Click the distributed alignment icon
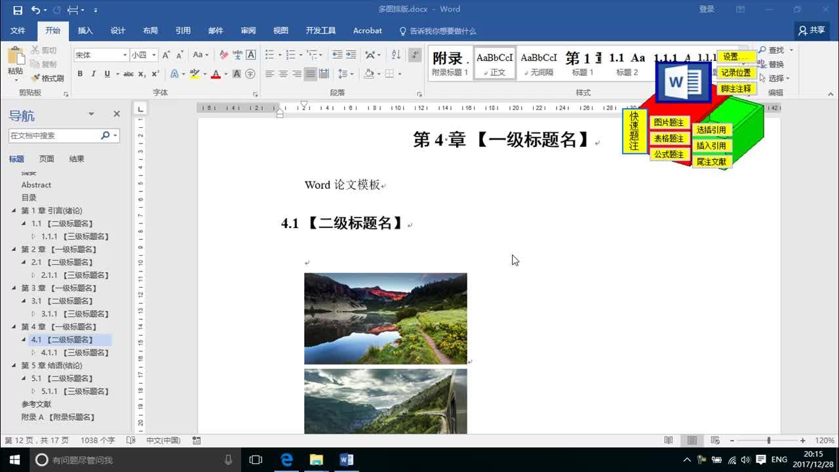 pos(324,74)
